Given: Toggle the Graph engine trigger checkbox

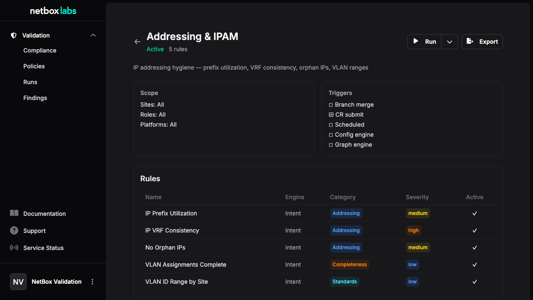Looking at the screenshot, I should [x=331, y=145].
